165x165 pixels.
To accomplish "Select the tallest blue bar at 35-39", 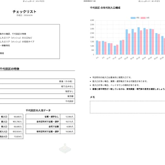I will pos(139,41).
